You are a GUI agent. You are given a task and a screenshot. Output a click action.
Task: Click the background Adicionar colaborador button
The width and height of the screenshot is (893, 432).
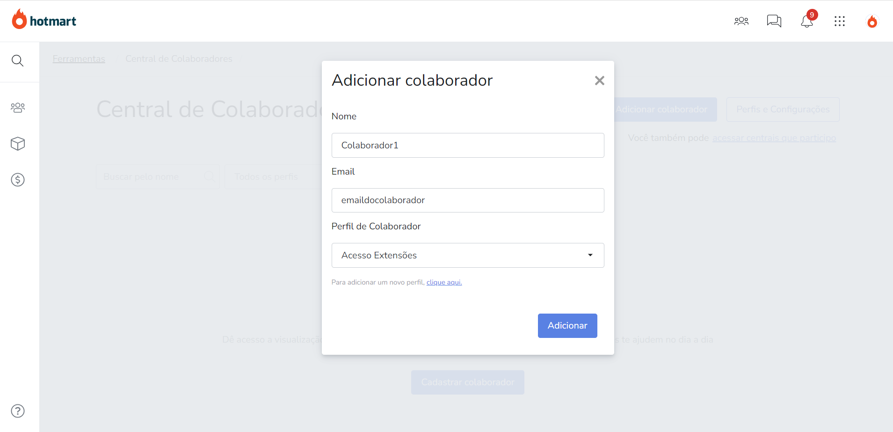665,110
